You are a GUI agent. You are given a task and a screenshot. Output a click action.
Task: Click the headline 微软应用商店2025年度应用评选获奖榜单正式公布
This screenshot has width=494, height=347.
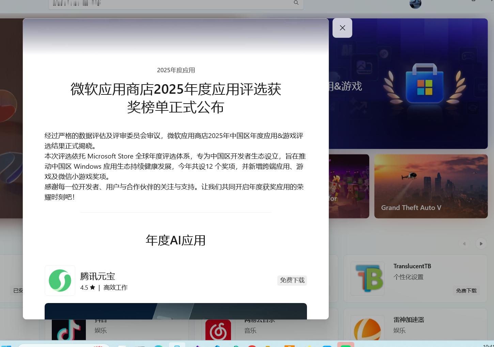(176, 98)
